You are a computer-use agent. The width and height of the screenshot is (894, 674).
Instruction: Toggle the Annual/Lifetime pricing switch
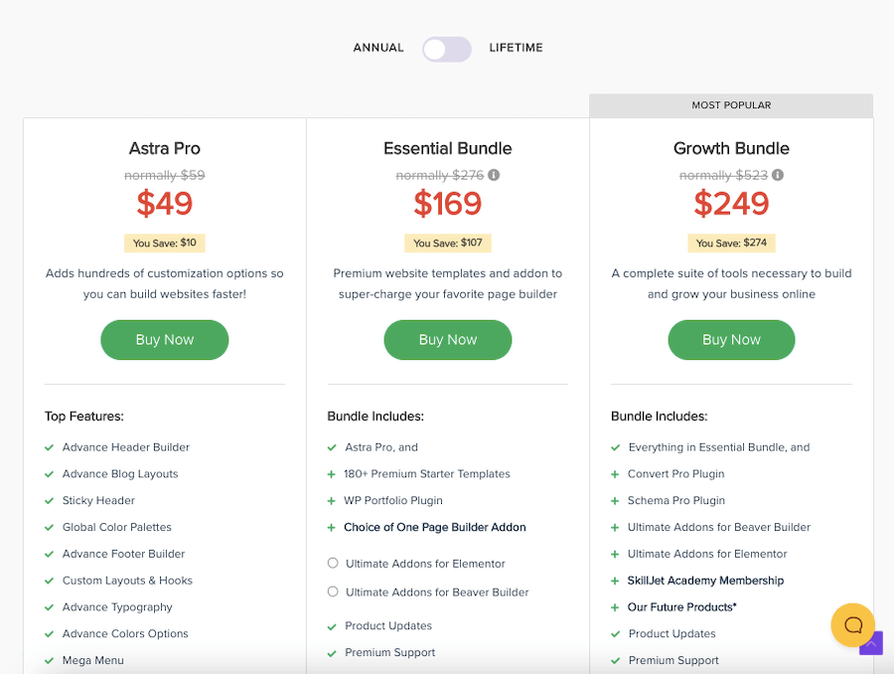446,49
